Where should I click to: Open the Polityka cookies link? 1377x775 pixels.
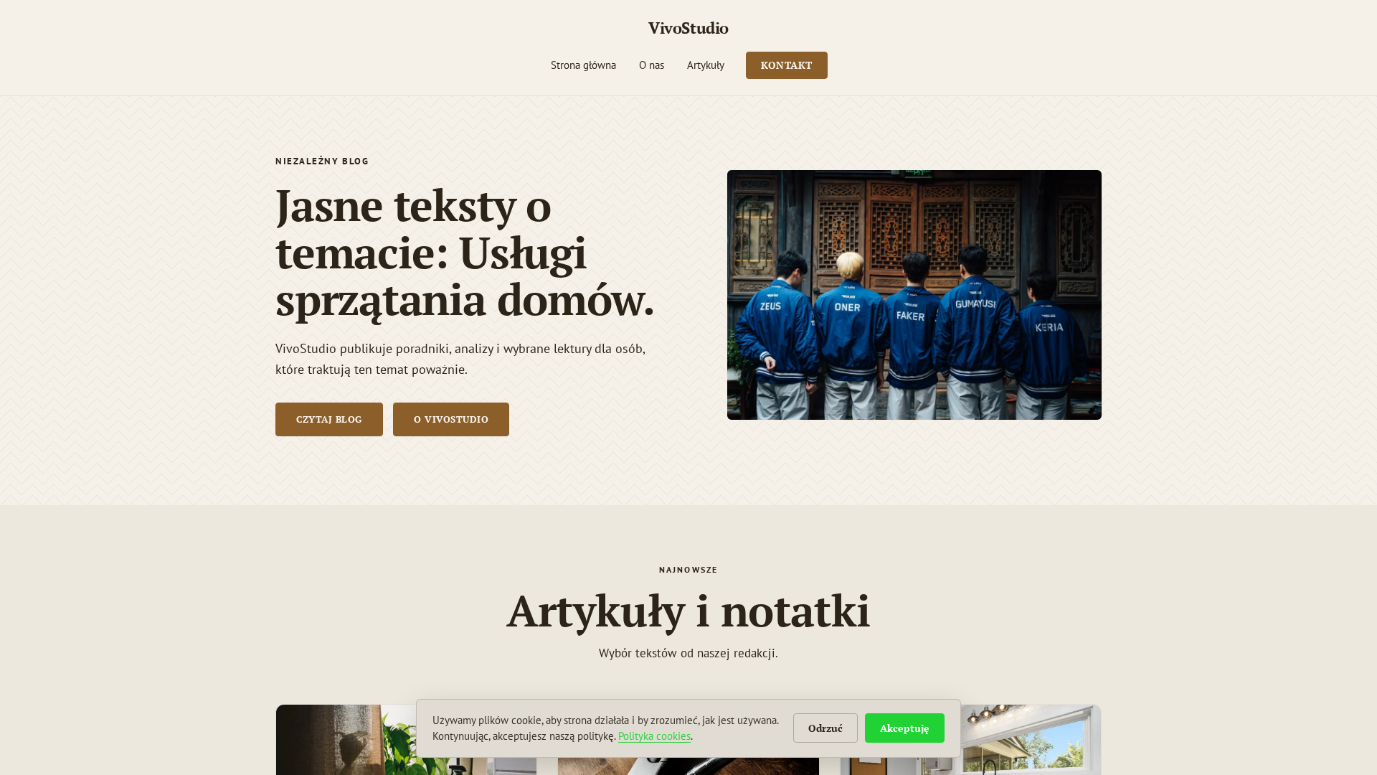[x=654, y=736]
